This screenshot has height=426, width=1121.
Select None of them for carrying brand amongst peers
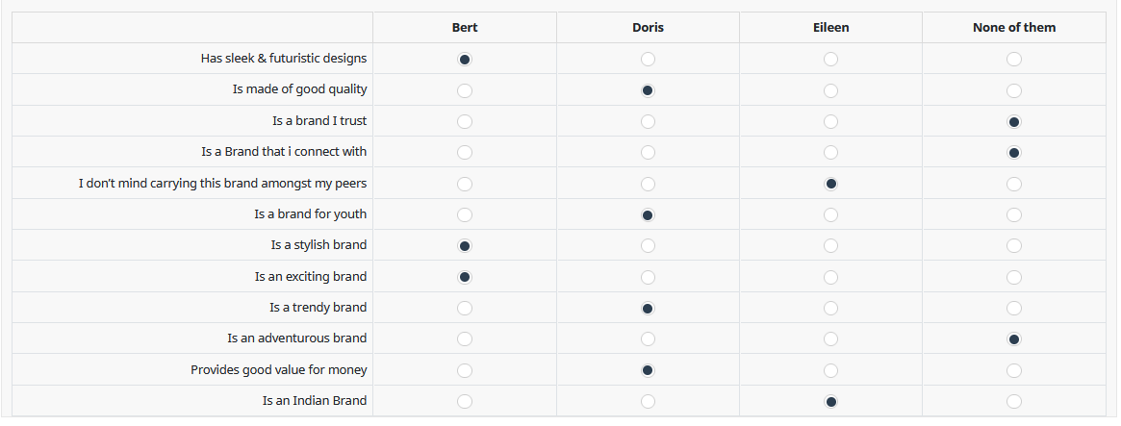(1013, 184)
